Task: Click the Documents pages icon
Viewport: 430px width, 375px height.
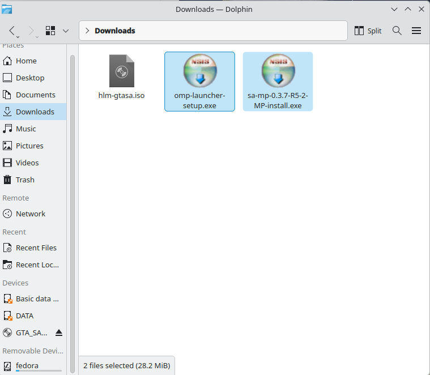Action: (7, 95)
